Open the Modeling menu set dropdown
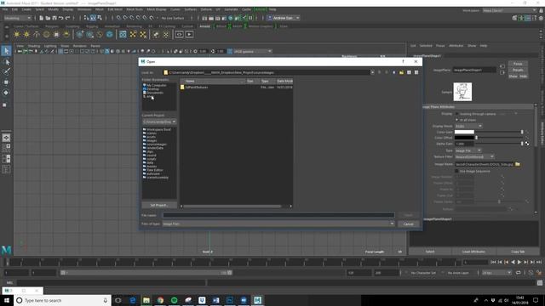 [x=17, y=18]
